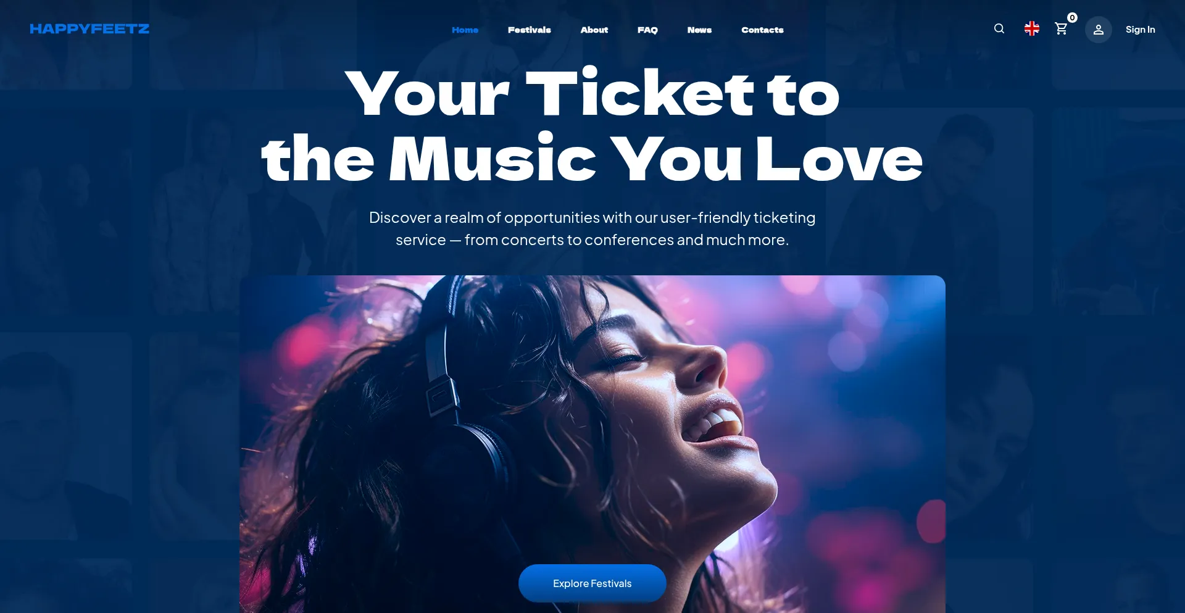
Task: Navigate to the About page
Action: (x=594, y=30)
